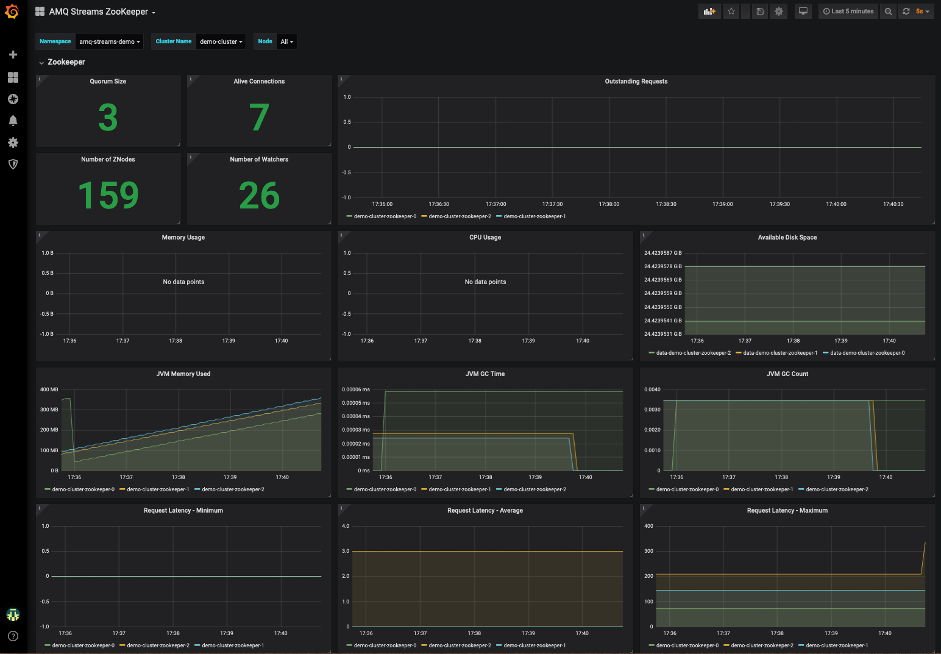Click the Create plus icon in sidebar
The height and width of the screenshot is (654, 941).
(13, 55)
